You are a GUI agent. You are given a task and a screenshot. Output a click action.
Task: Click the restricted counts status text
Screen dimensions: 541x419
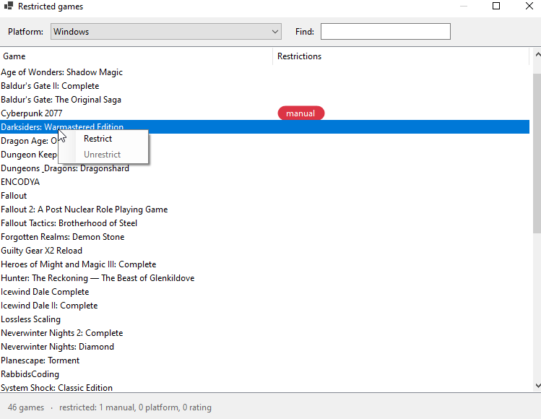click(135, 407)
